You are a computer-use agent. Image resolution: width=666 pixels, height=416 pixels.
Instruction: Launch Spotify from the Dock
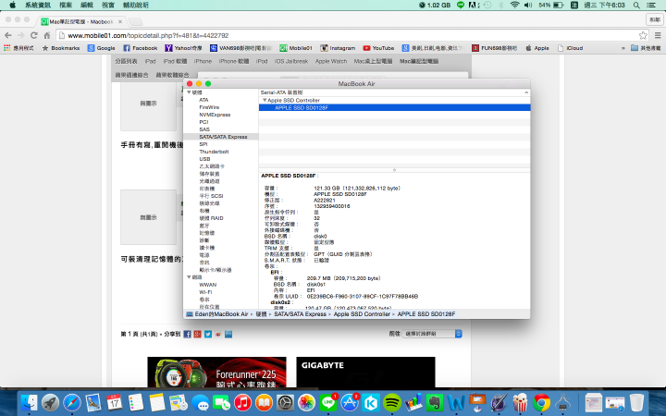click(x=392, y=402)
